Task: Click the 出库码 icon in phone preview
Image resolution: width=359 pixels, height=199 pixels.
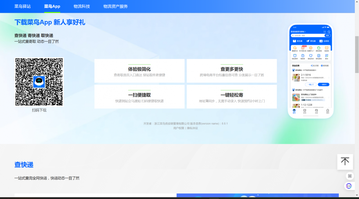Action: tap(321, 41)
